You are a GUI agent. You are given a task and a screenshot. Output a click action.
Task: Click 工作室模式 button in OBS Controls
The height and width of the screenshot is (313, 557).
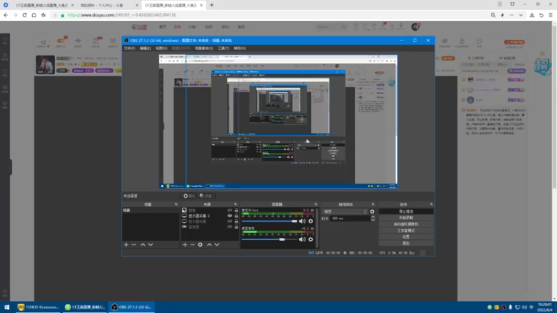(406, 231)
